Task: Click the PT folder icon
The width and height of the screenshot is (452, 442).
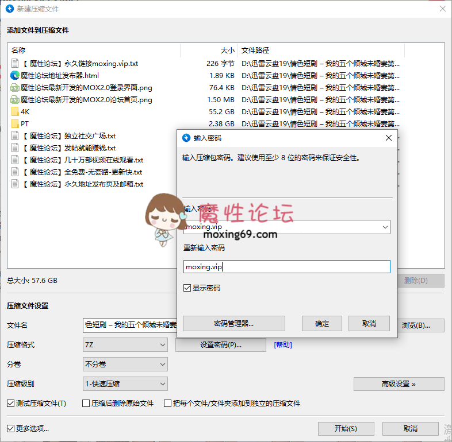Action: pos(15,124)
